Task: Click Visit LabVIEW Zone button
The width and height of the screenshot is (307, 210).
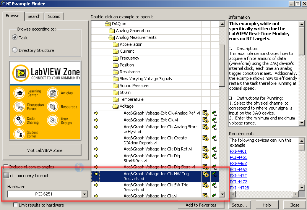Action: 45,150
